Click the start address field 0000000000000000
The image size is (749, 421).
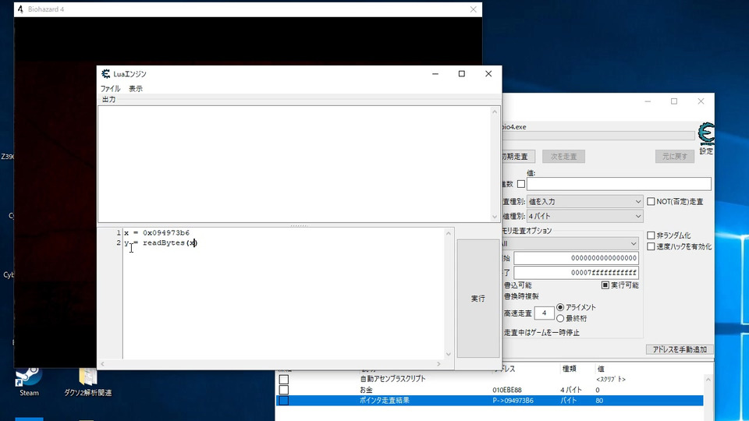click(576, 258)
